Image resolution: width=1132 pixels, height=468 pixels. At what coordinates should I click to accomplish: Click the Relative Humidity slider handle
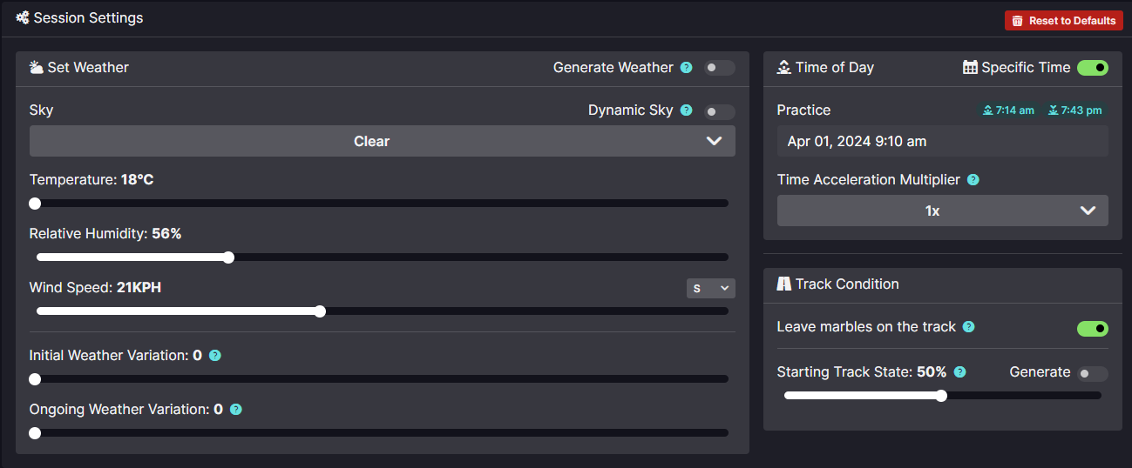(228, 257)
